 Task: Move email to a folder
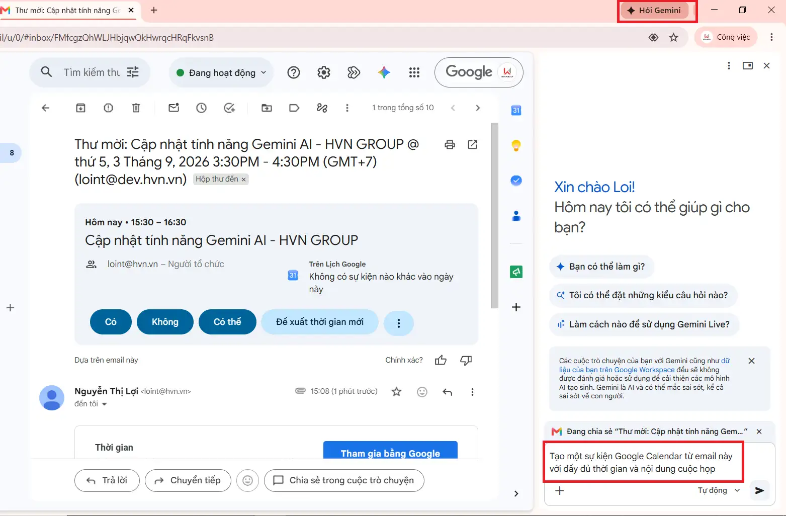(x=267, y=108)
